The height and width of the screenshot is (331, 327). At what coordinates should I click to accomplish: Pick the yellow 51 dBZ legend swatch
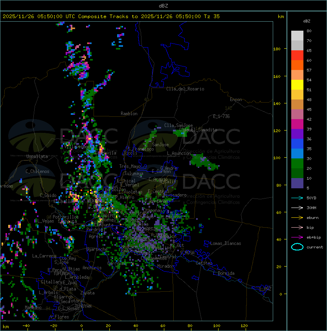(x=297, y=85)
